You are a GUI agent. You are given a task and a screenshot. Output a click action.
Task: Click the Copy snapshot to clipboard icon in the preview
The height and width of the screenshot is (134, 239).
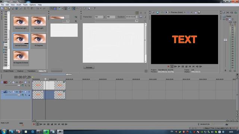[x=195, y=12]
